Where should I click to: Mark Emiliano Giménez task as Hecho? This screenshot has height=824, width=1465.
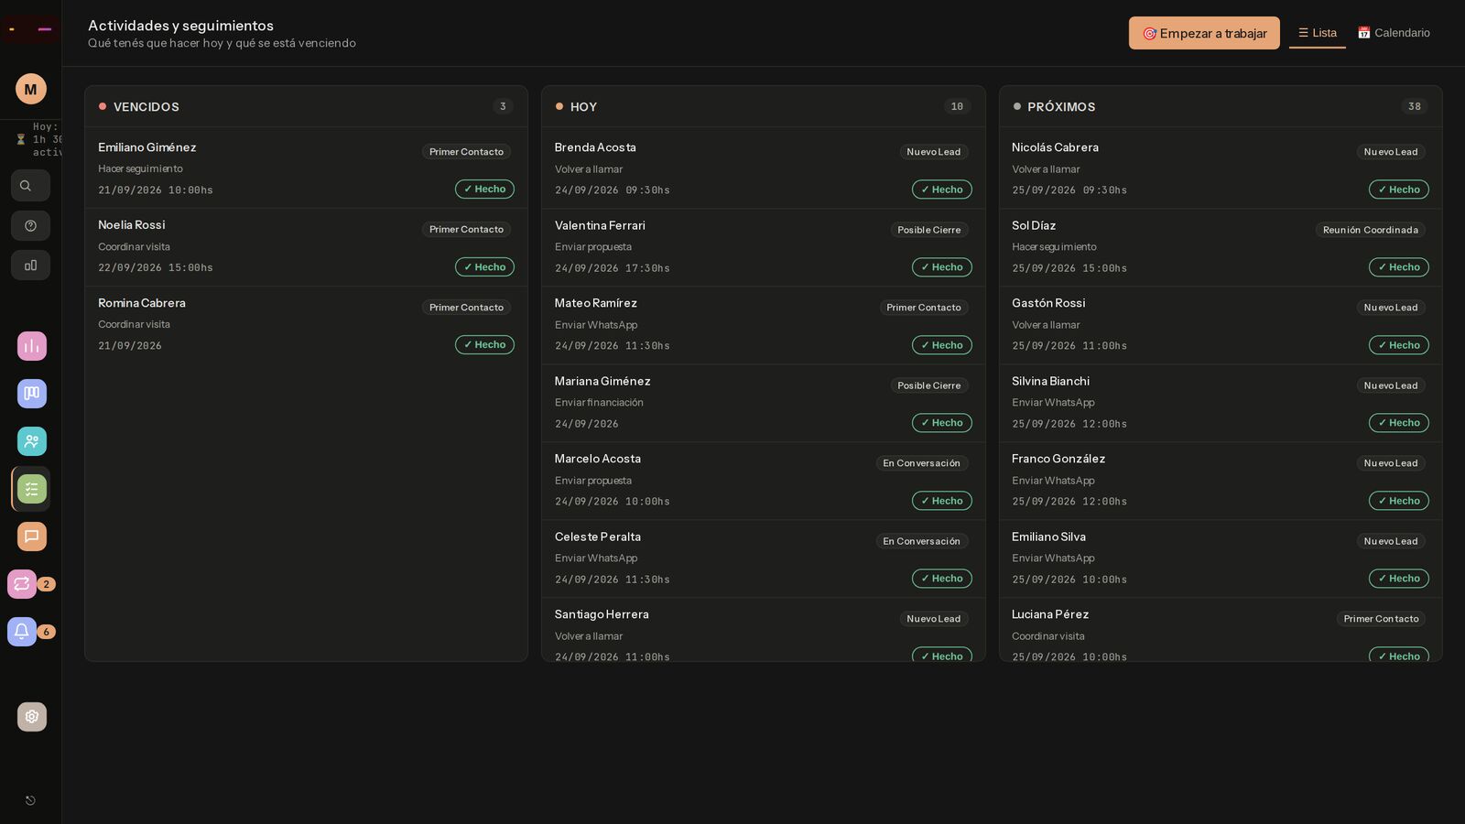click(484, 190)
